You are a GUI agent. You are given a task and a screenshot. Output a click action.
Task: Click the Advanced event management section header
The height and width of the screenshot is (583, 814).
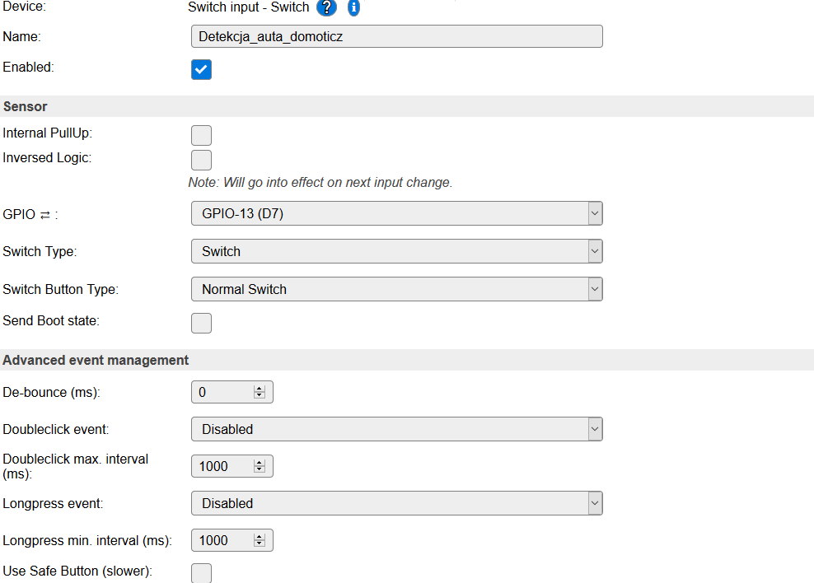(x=96, y=360)
